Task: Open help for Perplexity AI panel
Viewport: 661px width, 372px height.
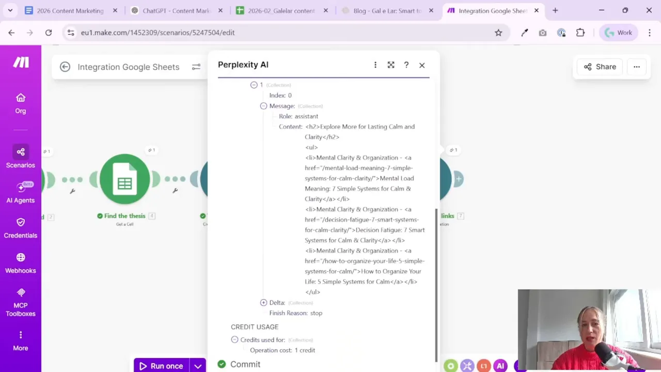Action: coord(406,65)
